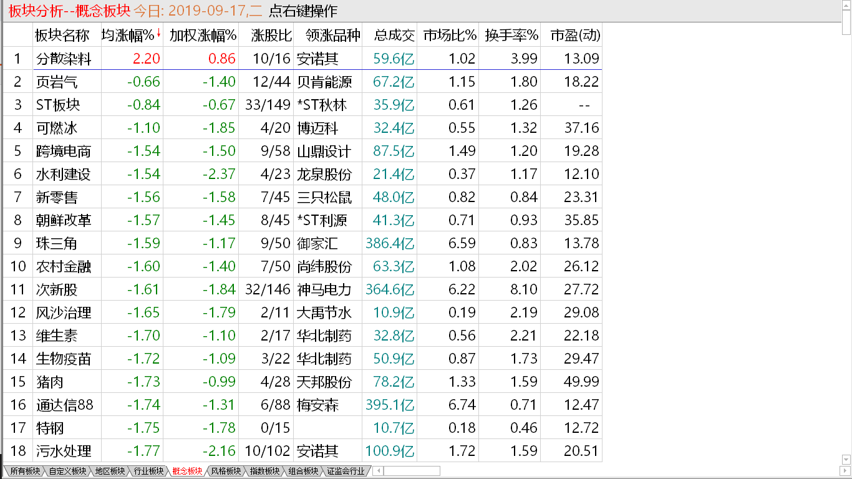Image resolution: width=852 pixels, height=479 pixels.
Task: Switch to the 自定义板块 tab
Action: (x=67, y=471)
